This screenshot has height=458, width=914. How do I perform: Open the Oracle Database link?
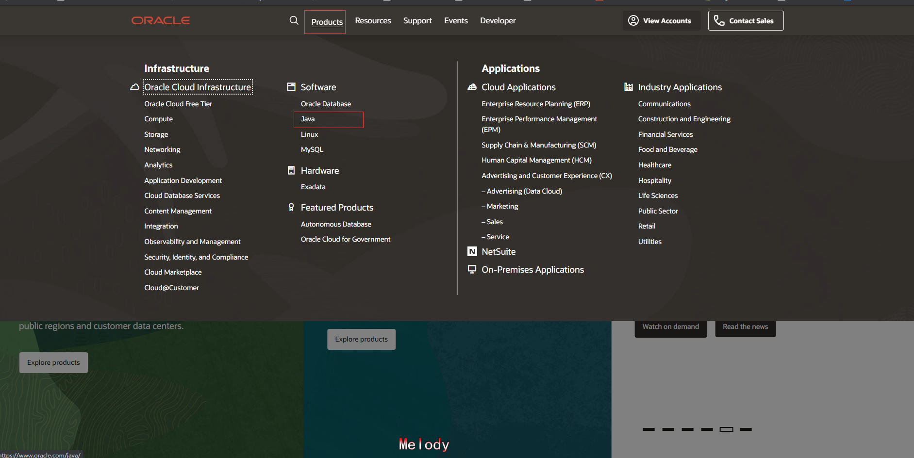[x=326, y=104]
